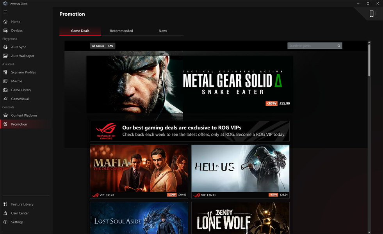Click ROG logo beside VIP: £36.33
The image size is (383, 234).
(x=197, y=195)
